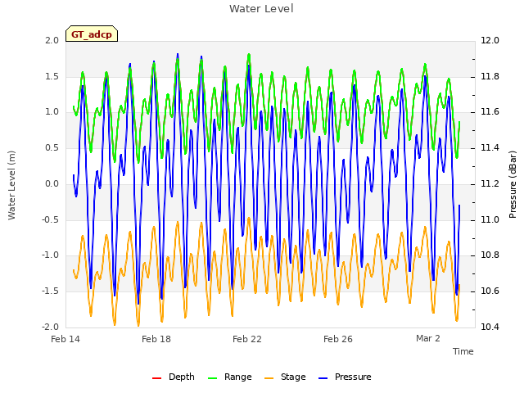
Task: Toggle the Pressure legend entry
Action: click(x=345, y=377)
